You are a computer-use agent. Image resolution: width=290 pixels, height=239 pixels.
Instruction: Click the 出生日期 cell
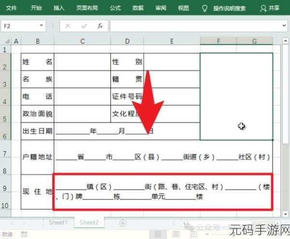point(38,131)
